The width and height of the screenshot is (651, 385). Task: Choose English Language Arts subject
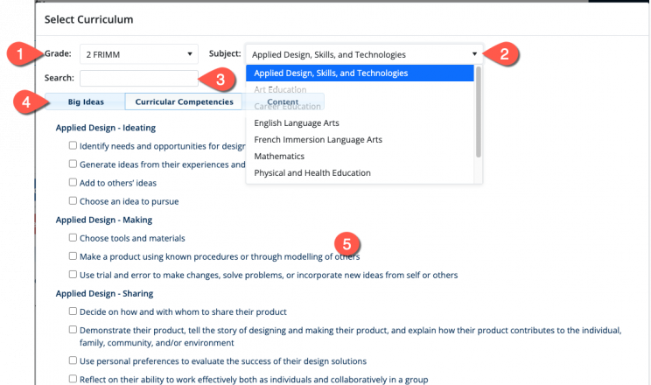[360, 122]
